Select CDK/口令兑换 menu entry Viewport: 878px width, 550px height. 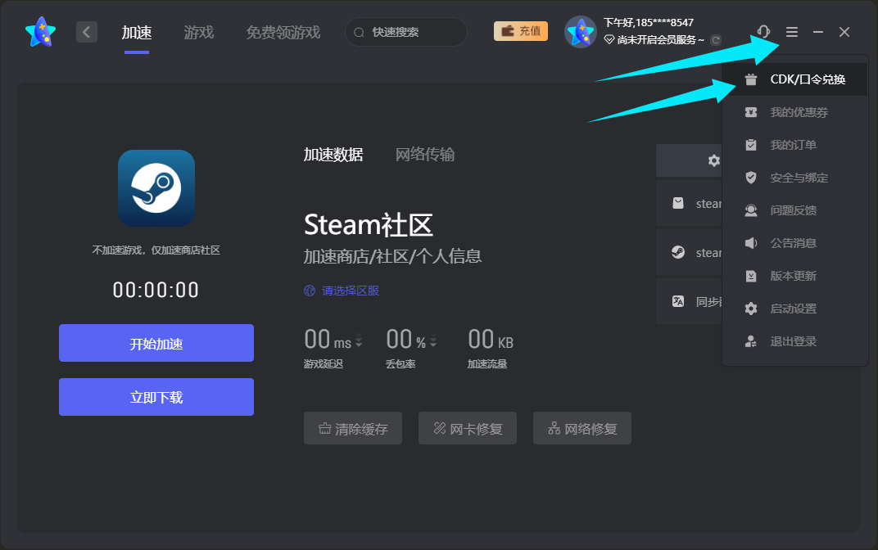click(x=794, y=79)
